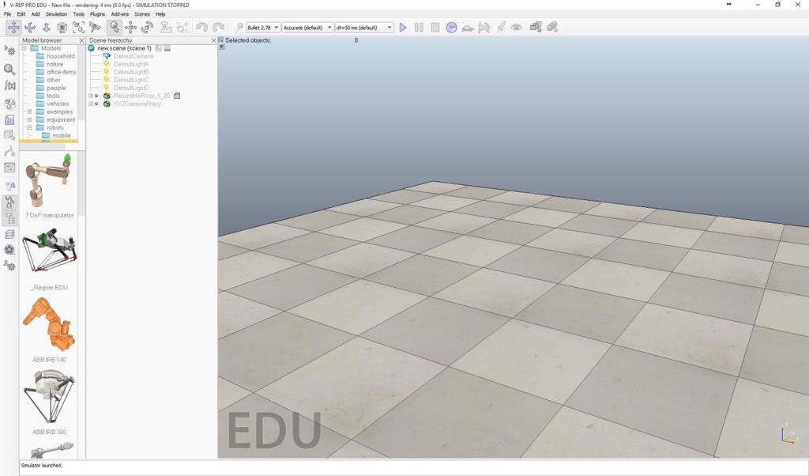This screenshot has height=476, width=809.
Task: Select the camera rotate tool
Action: point(30,28)
